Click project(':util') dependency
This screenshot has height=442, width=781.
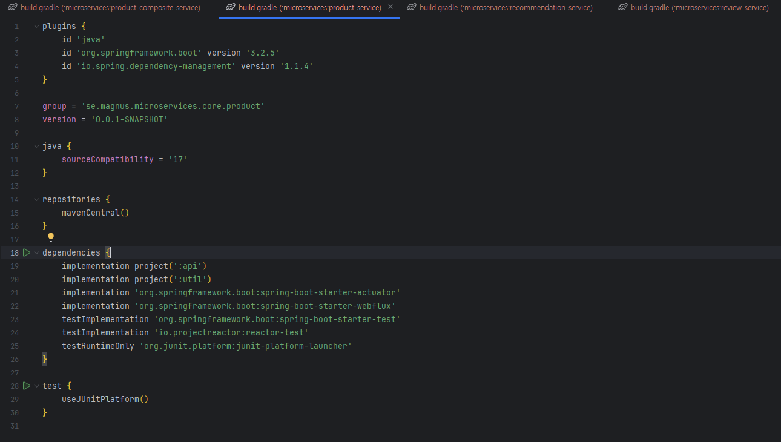(x=173, y=280)
